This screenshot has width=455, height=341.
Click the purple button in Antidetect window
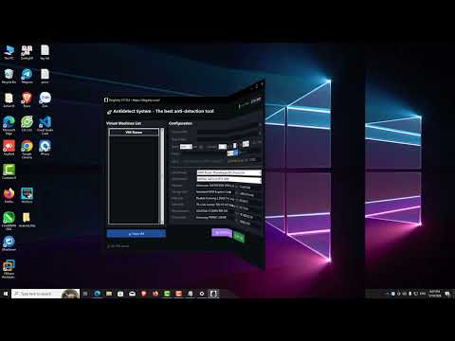(222, 233)
